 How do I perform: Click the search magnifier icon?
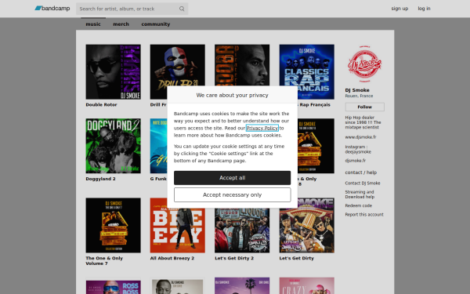pos(182,9)
